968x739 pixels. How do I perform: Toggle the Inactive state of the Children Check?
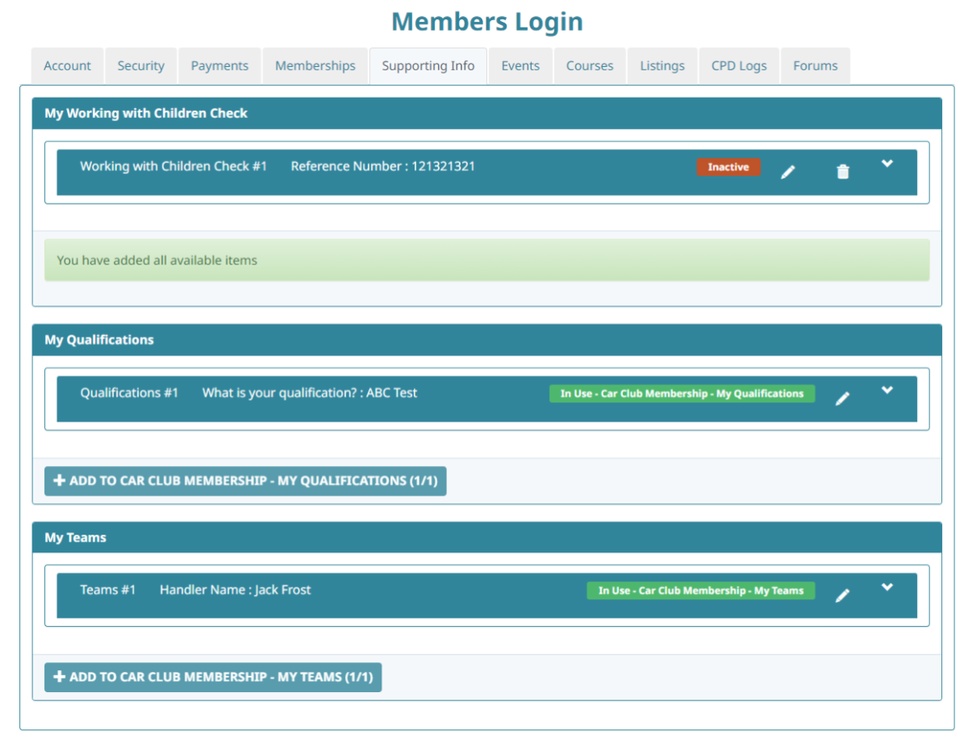click(728, 167)
